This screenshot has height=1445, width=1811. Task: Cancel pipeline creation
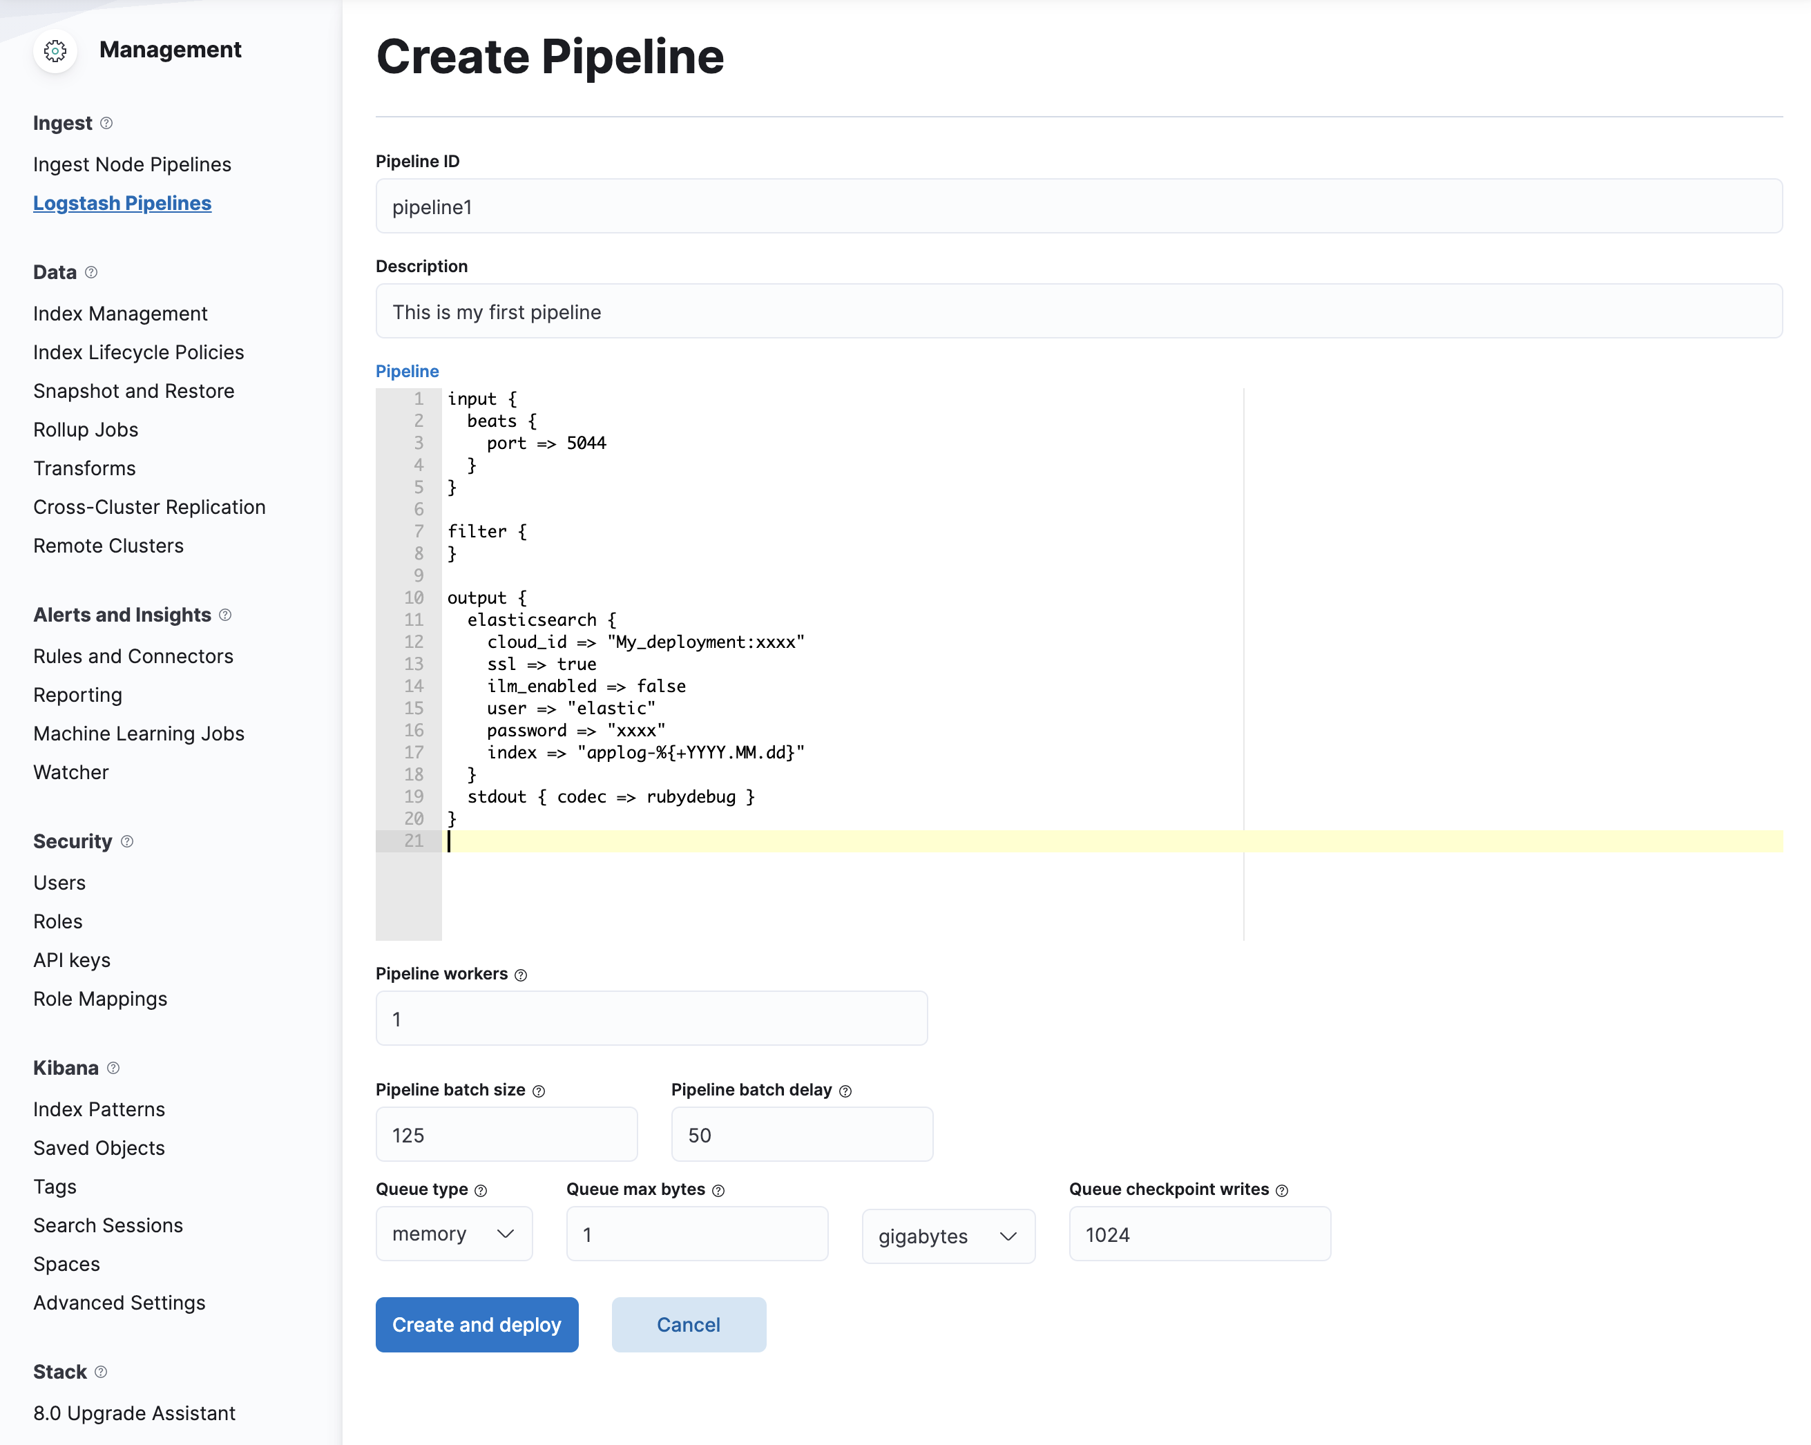tap(688, 1324)
